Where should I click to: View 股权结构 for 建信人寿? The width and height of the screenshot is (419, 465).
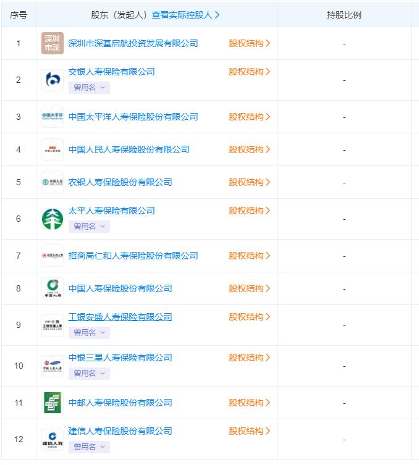coord(249,431)
